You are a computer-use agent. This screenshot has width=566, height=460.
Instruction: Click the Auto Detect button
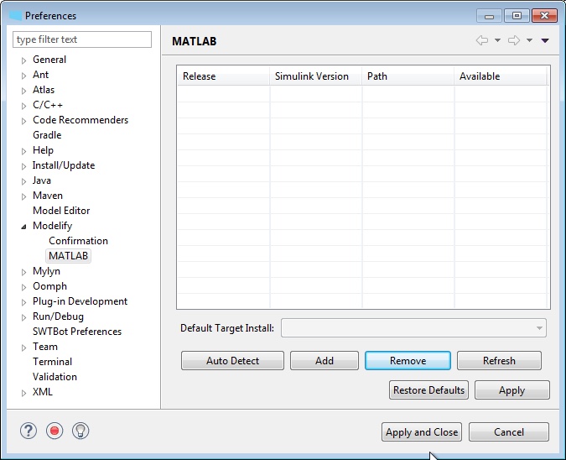[x=232, y=361]
